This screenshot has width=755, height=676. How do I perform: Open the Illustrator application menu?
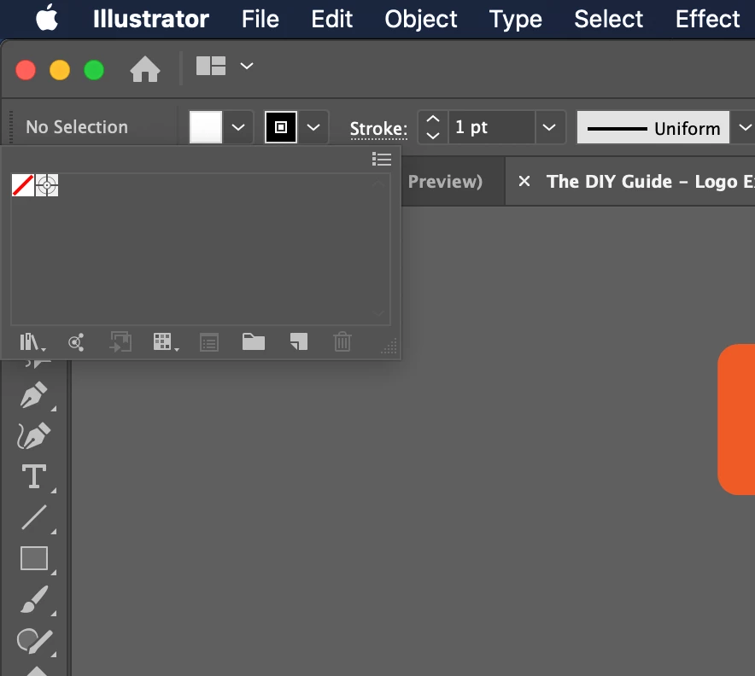point(150,20)
